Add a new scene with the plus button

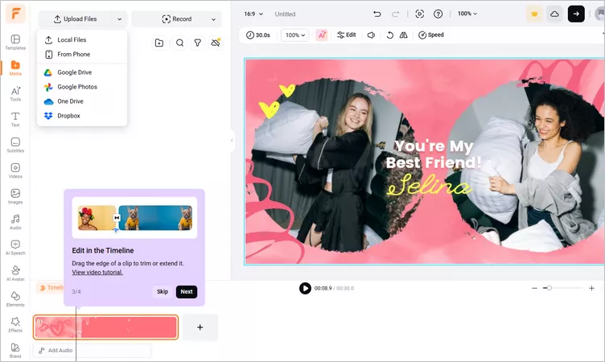pos(200,327)
